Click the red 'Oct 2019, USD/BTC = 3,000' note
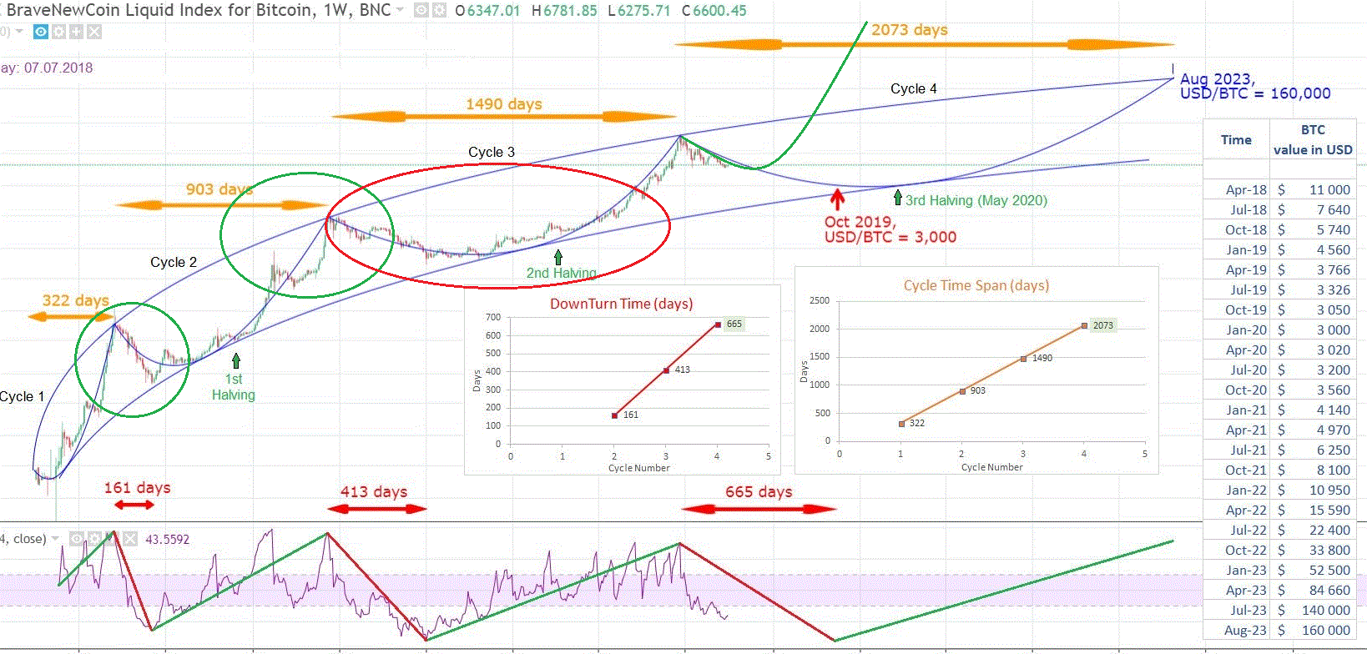The width and height of the screenshot is (1367, 654). (890, 229)
